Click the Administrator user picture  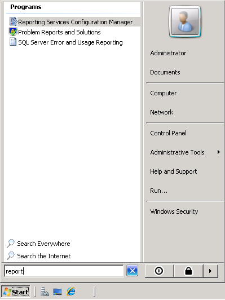[185, 21]
